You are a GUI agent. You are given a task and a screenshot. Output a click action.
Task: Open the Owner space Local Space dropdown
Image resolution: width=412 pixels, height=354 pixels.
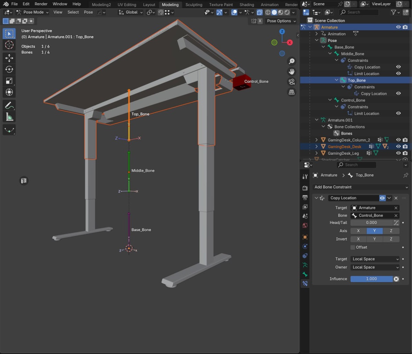point(375,267)
